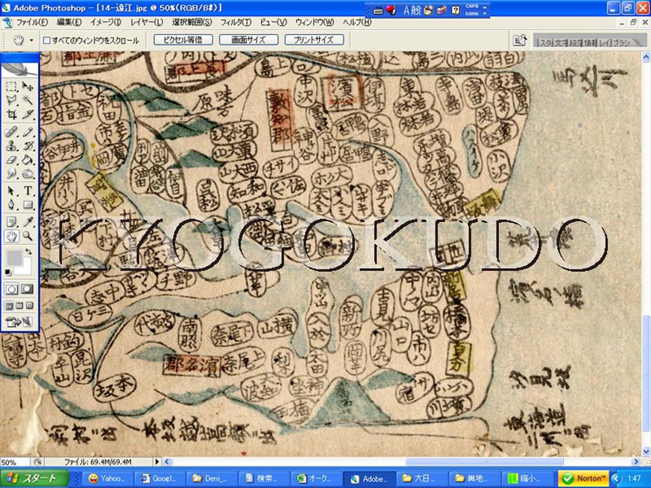Choose the Polygonal Lasso tool
Viewport: 651px width, 488px height.
[x=11, y=100]
